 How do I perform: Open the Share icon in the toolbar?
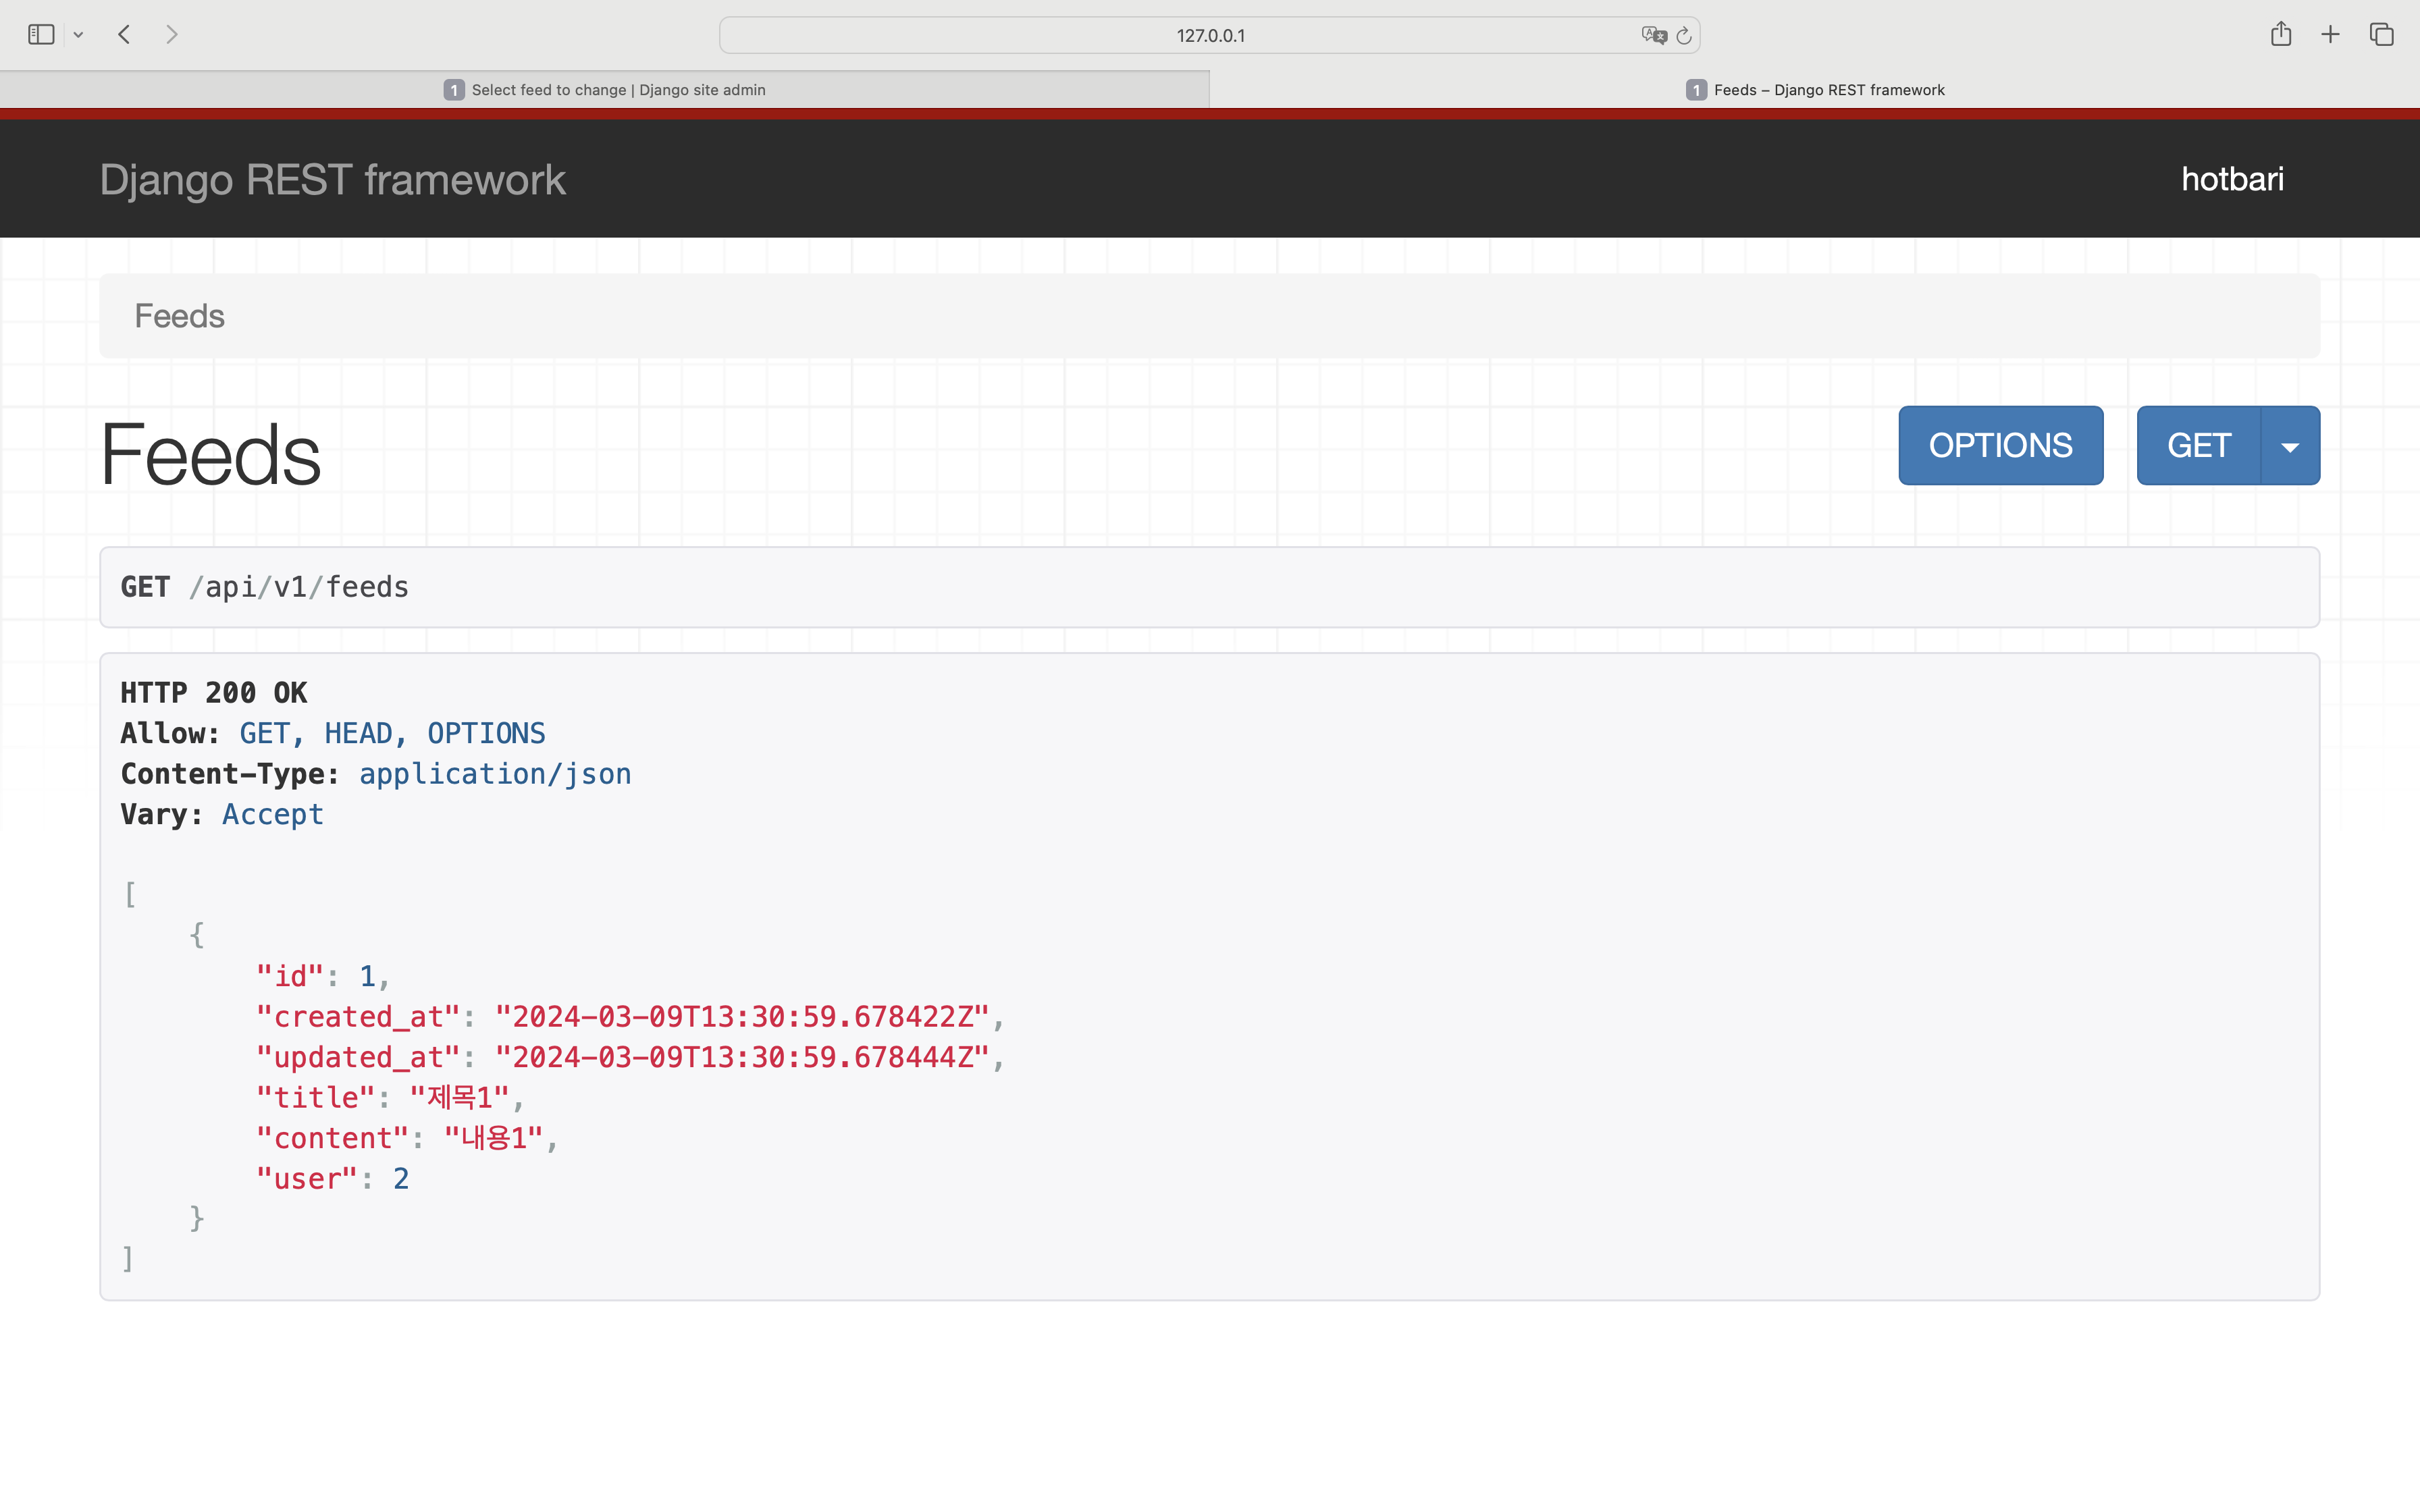tap(2280, 34)
